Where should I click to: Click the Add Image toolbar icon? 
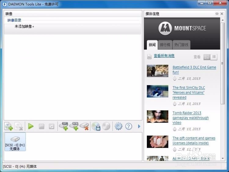[9, 126]
